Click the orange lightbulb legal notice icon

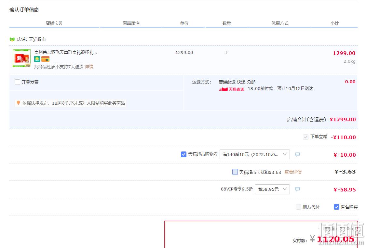(x=19, y=103)
